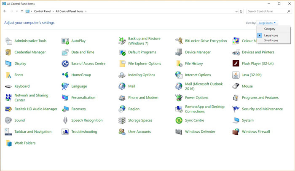Open the User Accounts link
Screen dimensions: 295x171
[139, 132]
